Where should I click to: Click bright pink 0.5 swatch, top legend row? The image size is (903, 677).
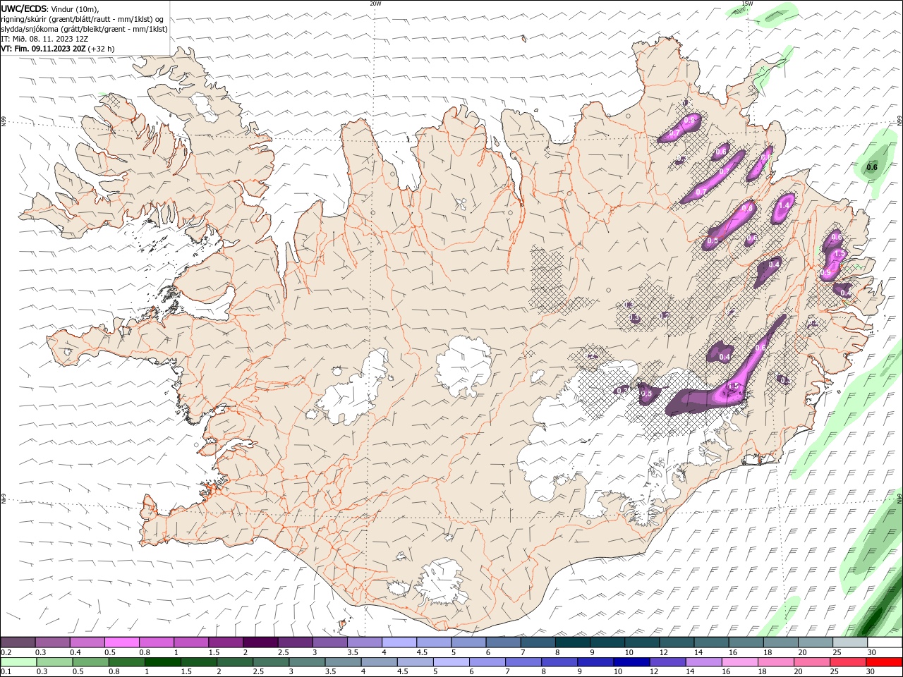(x=121, y=642)
